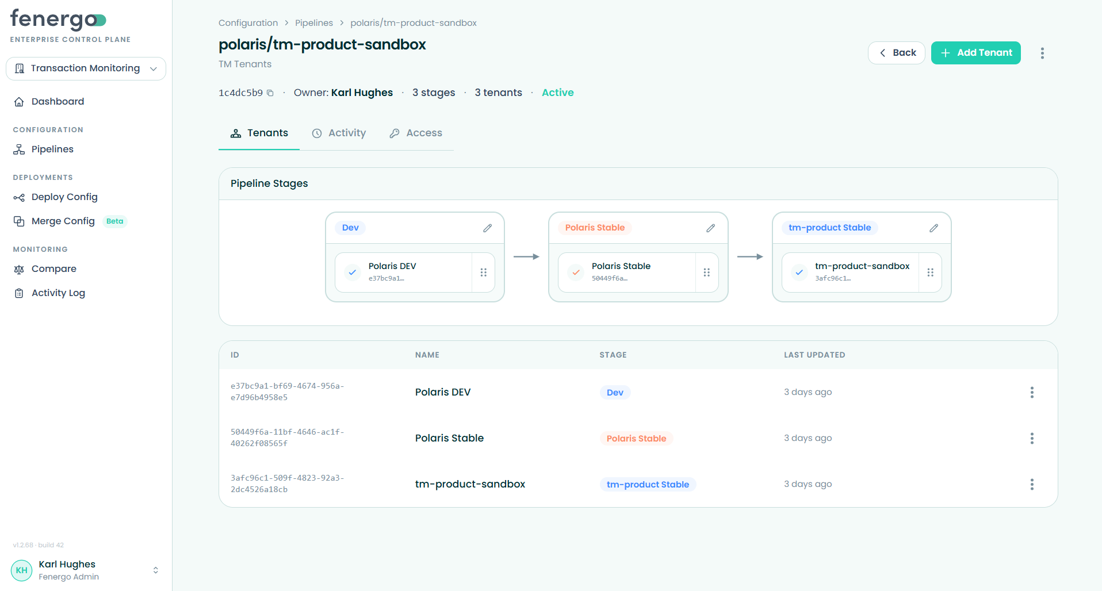Image resolution: width=1102 pixels, height=591 pixels.
Task: Click the LAST UPDATED column header
Action: (x=814, y=355)
